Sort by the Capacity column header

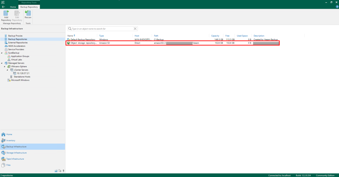215,36
